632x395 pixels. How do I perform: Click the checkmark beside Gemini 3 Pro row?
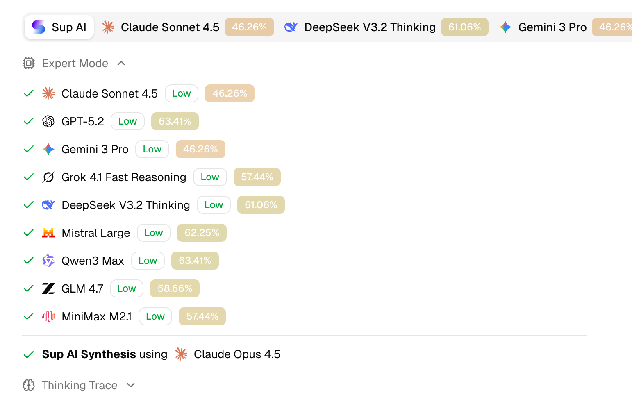click(29, 149)
